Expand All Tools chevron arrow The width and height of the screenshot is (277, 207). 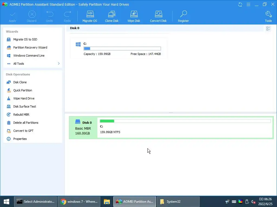tap(59, 63)
